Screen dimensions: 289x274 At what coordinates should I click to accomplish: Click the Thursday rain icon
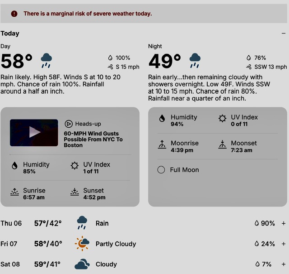(82, 223)
